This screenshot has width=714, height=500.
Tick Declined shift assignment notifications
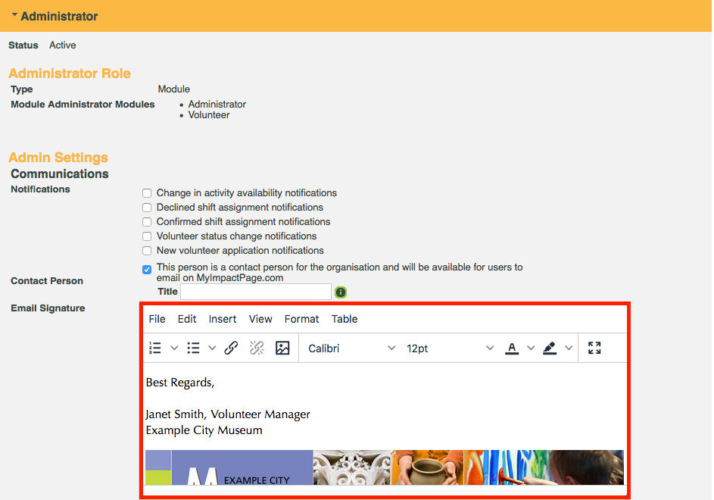pyautogui.click(x=147, y=208)
